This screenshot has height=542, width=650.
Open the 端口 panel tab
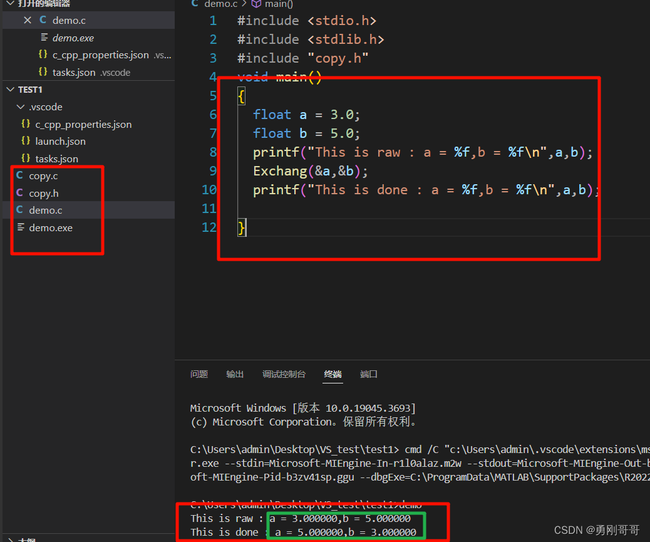tap(368, 374)
